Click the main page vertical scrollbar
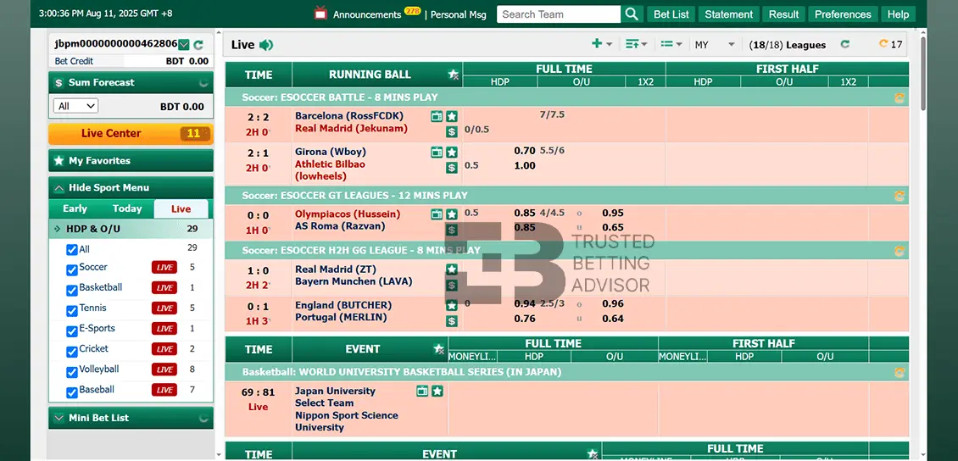The width and height of the screenshot is (958, 461). pos(922,73)
